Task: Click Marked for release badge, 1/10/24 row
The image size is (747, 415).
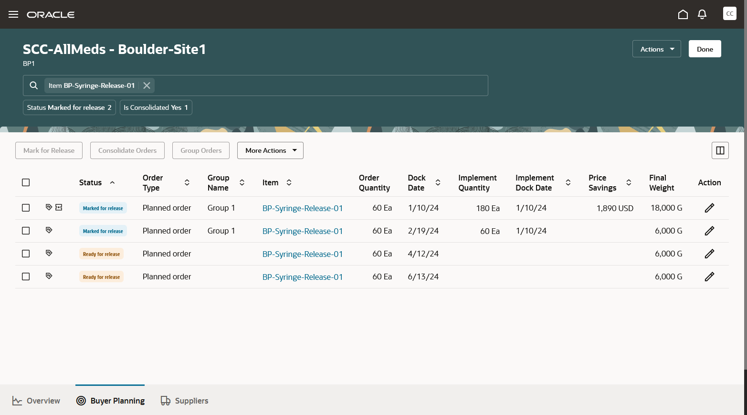Action: click(103, 208)
